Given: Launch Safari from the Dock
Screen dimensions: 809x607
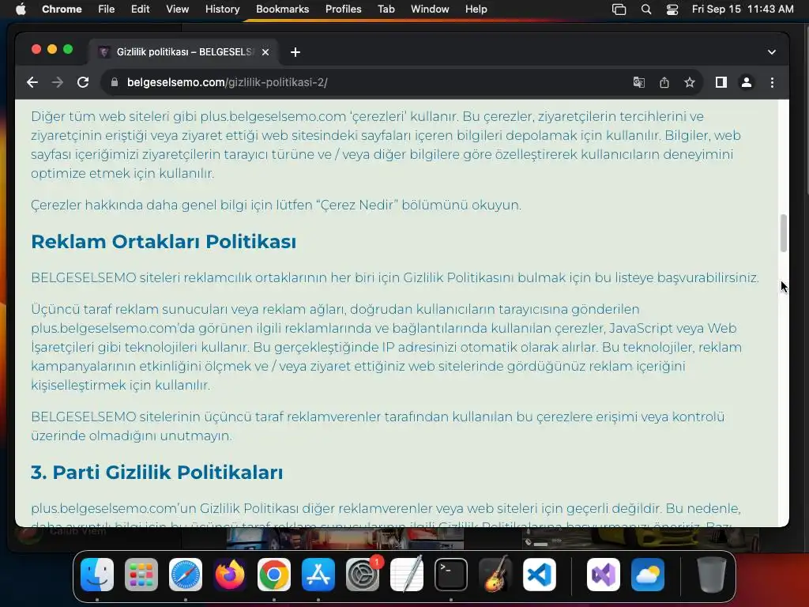Looking at the screenshot, I should click(x=186, y=575).
